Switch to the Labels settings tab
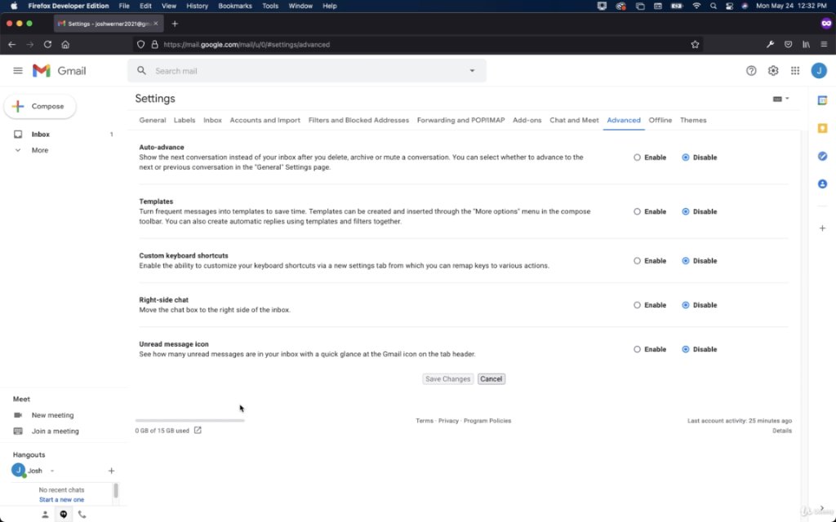The image size is (836, 522). [x=185, y=121]
